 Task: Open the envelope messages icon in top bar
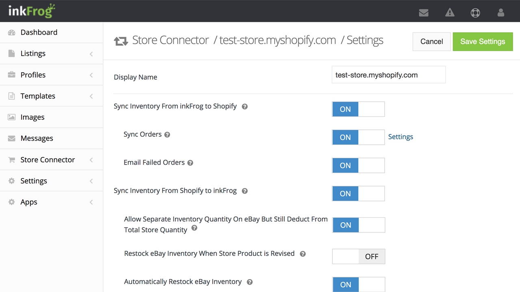423,13
